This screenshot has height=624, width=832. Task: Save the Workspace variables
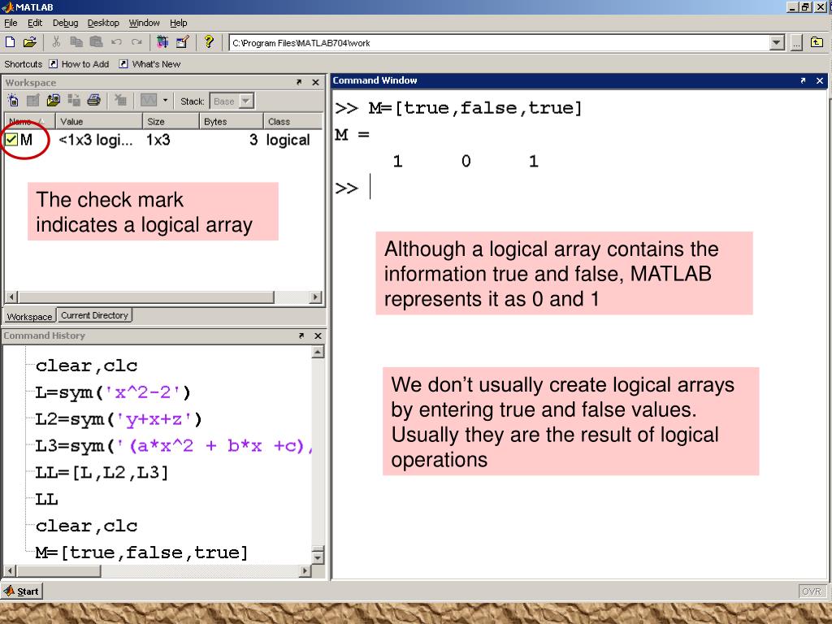coord(74,100)
